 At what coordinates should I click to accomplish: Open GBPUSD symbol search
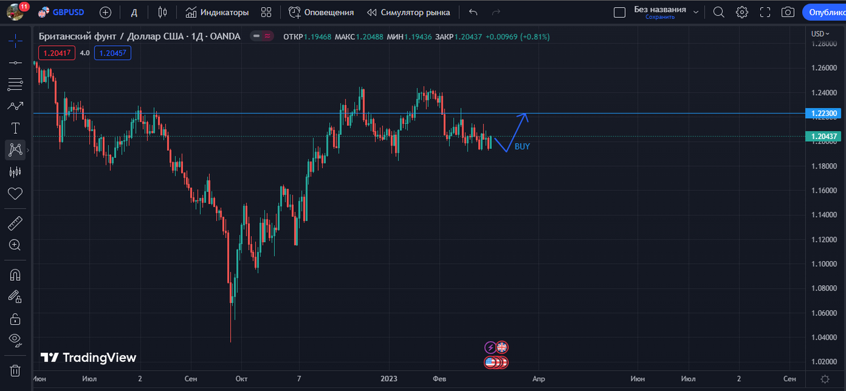(x=61, y=12)
